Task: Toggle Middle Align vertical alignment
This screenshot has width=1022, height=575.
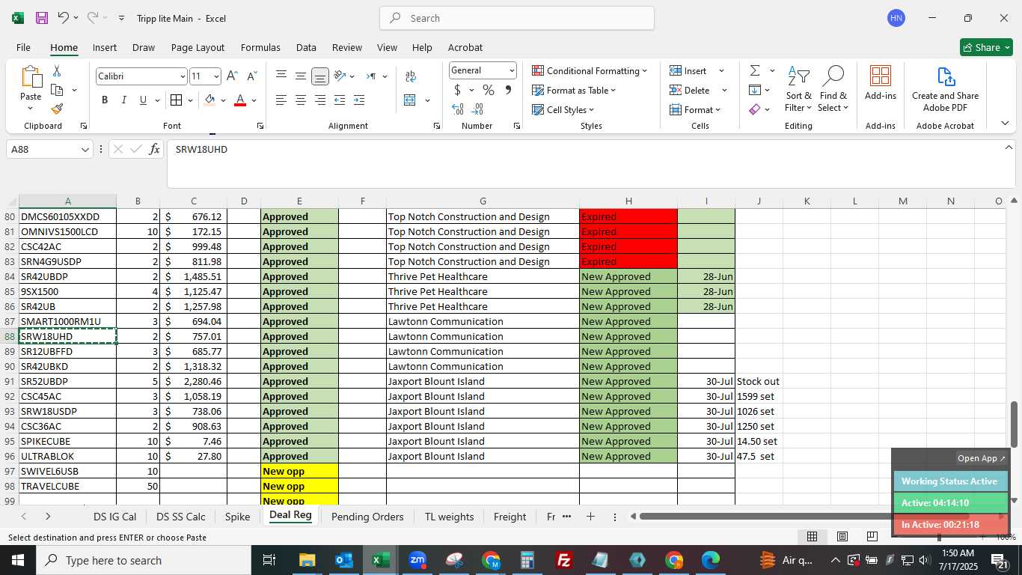Action: point(301,76)
